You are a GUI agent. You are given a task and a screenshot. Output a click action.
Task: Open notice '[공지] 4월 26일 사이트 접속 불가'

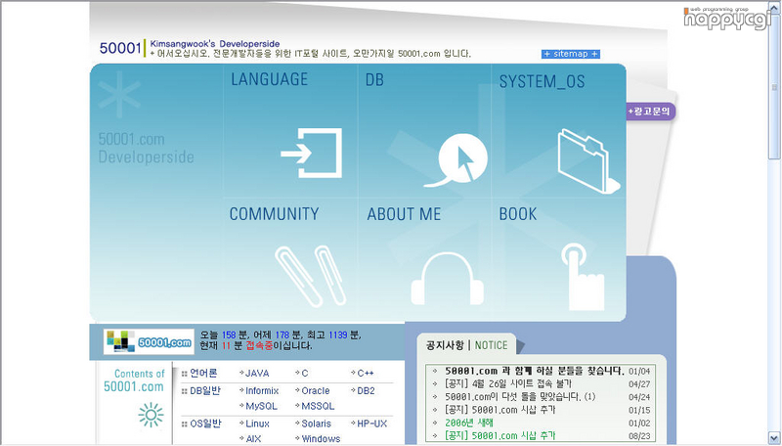point(508,383)
